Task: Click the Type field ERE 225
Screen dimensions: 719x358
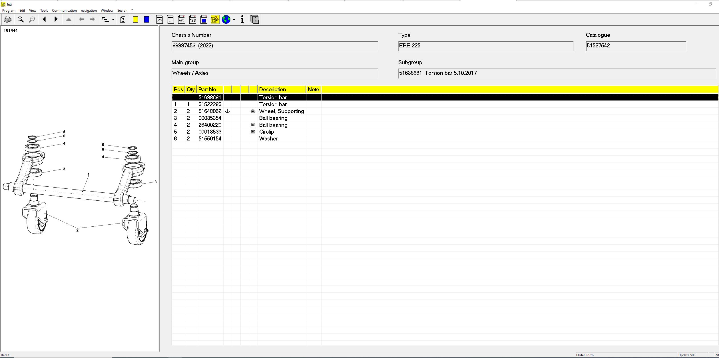Action: tap(486, 46)
